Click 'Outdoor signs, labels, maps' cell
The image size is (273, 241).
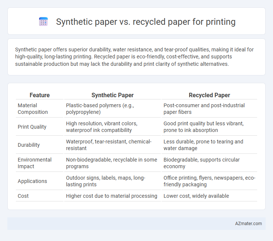point(113,181)
